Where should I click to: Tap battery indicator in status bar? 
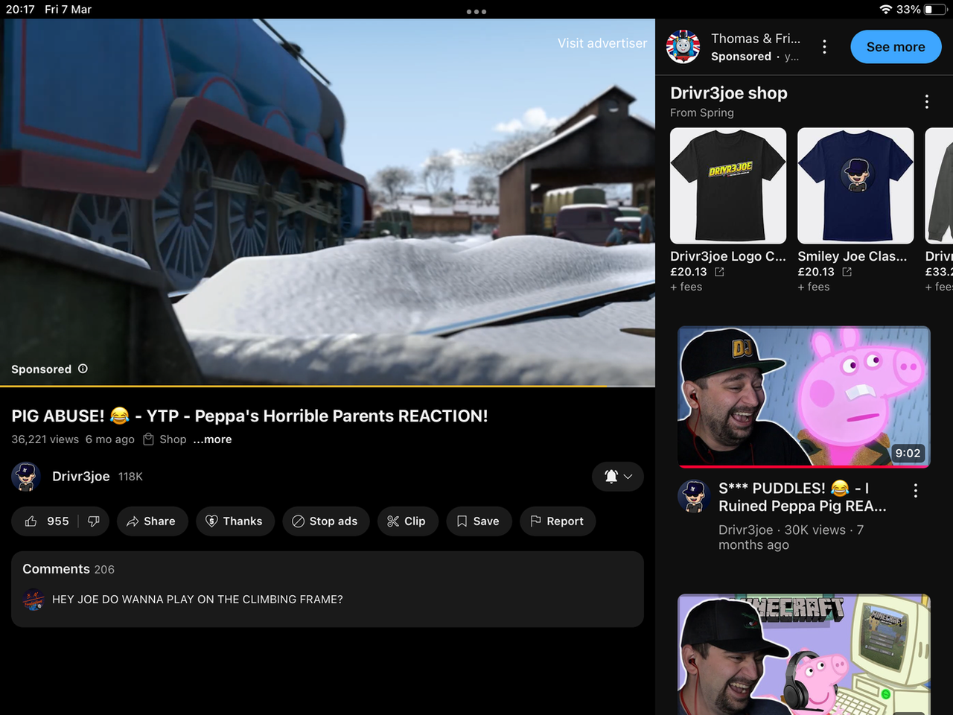coord(934,10)
